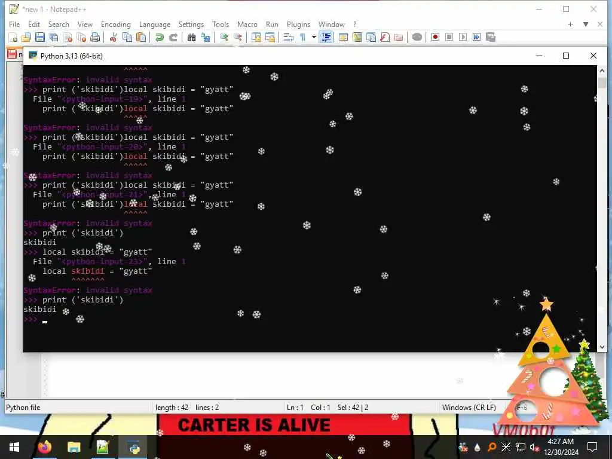Viewport: 612px width, 459px height.
Task: Save the current file with the floppy icon
Action: pos(40,38)
